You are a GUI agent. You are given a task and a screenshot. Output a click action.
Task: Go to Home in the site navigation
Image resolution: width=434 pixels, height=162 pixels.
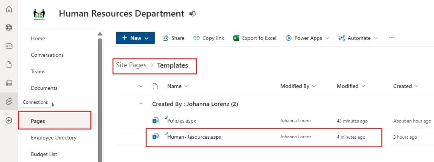38,38
